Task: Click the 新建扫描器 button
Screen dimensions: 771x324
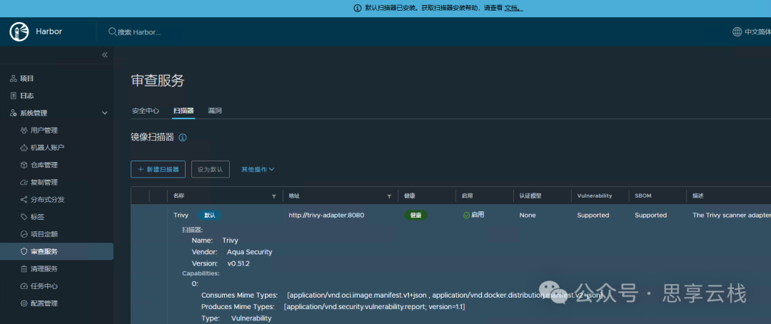Action: 158,169
